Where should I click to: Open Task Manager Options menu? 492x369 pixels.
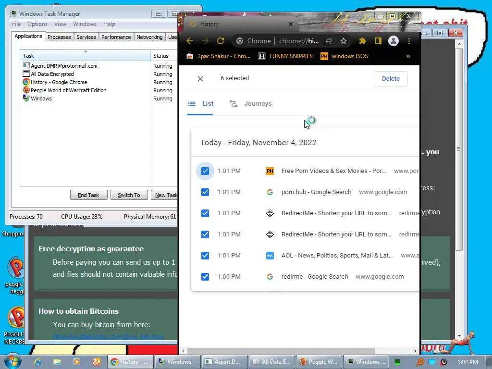(x=37, y=24)
